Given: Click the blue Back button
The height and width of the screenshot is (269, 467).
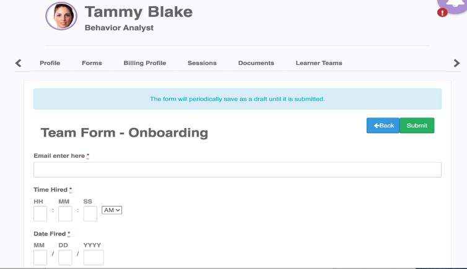Looking at the screenshot, I should (383, 126).
